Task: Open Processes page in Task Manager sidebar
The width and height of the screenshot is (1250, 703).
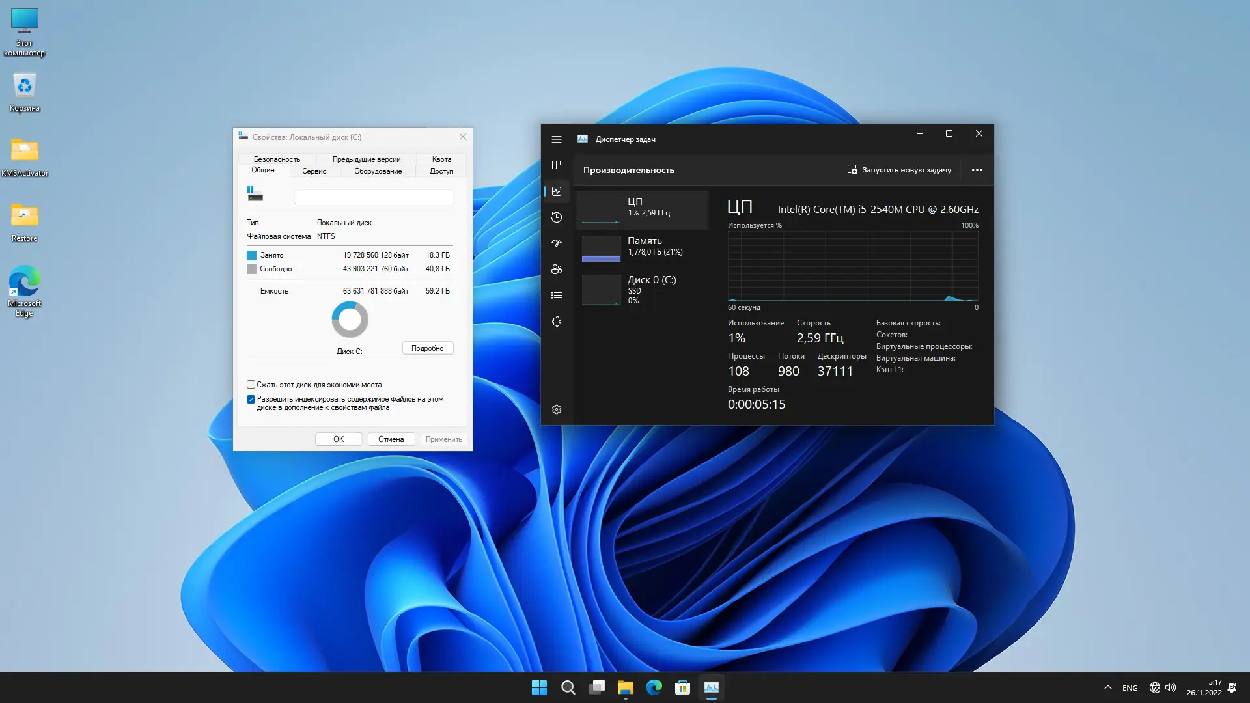Action: point(556,165)
